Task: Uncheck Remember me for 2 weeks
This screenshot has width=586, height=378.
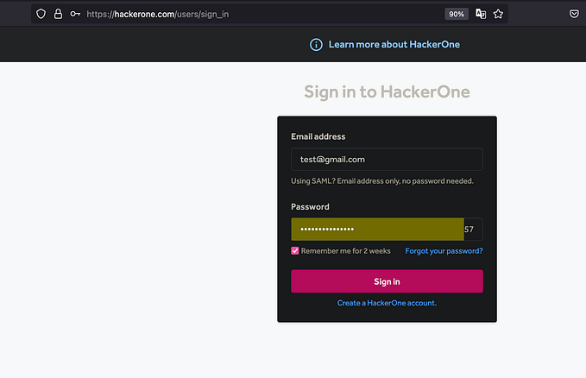Action: tap(295, 251)
